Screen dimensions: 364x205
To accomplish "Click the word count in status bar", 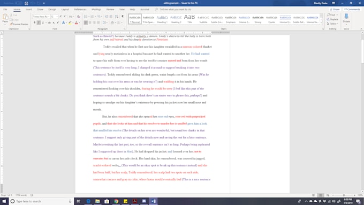I will pos(21,195).
